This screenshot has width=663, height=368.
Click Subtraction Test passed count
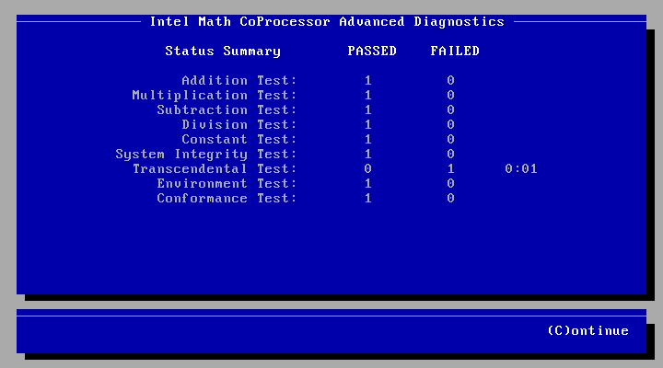367,109
